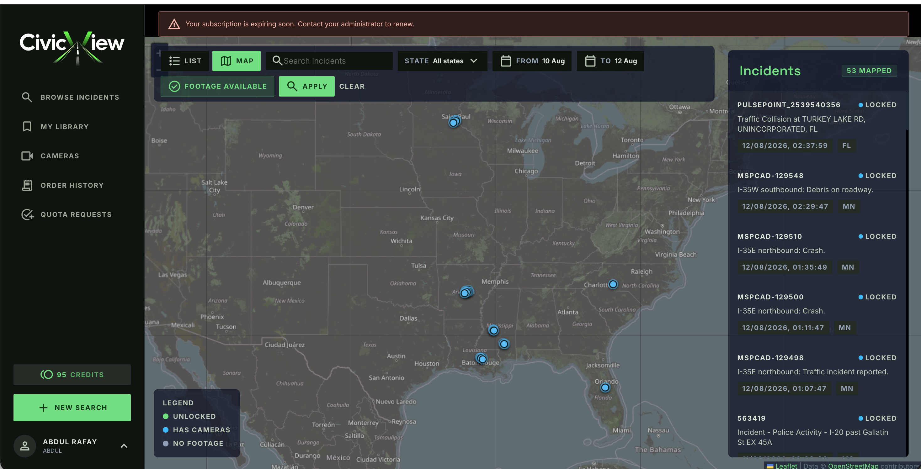
Task: Go to Cameras page
Action: coord(51,156)
